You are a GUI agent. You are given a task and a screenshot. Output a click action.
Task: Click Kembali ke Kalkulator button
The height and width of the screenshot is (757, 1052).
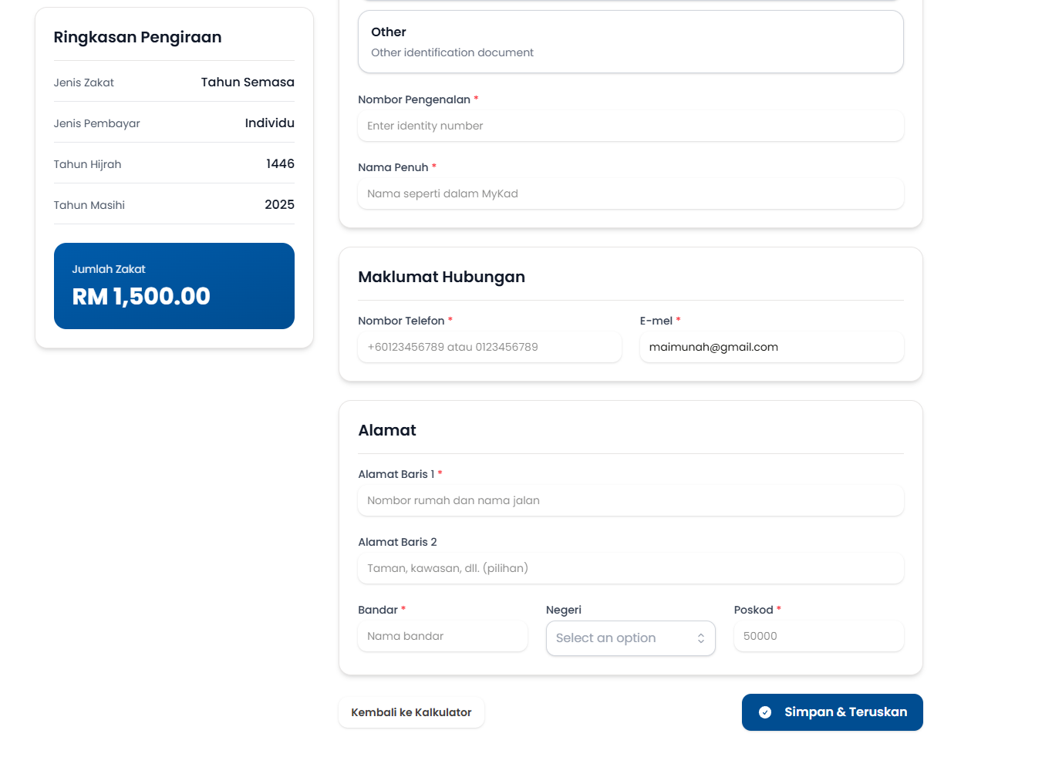(x=411, y=712)
